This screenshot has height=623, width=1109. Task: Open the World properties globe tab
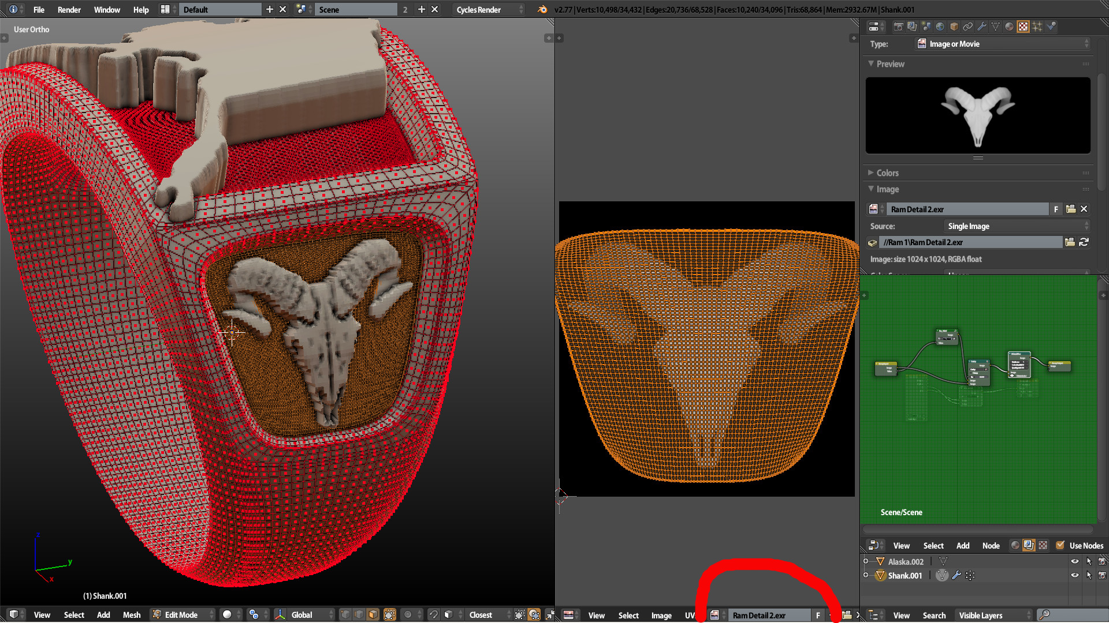[x=940, y=27]
